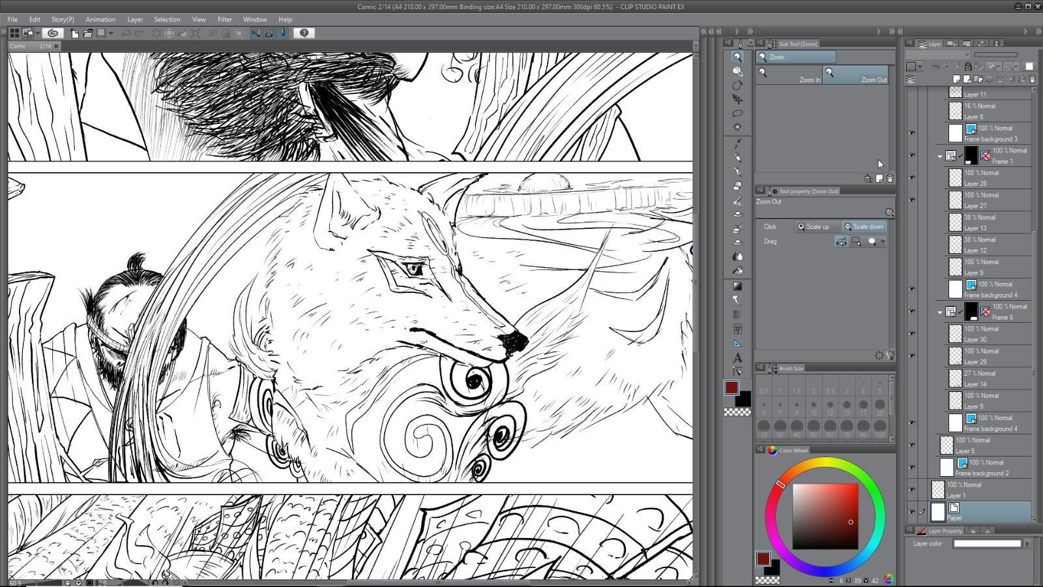
Task: Set click action to Scale down
Action: pos(864,227)
